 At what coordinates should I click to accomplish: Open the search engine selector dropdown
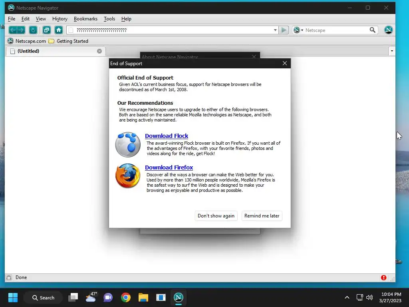[x=298, y=30]
